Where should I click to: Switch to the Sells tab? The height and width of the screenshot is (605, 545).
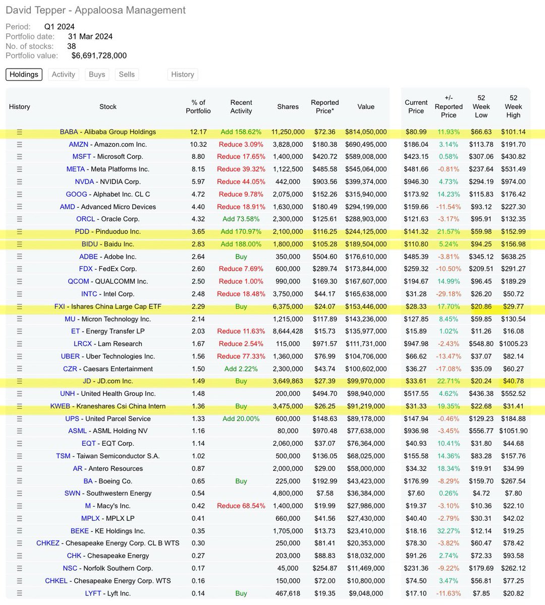[127, 74]
